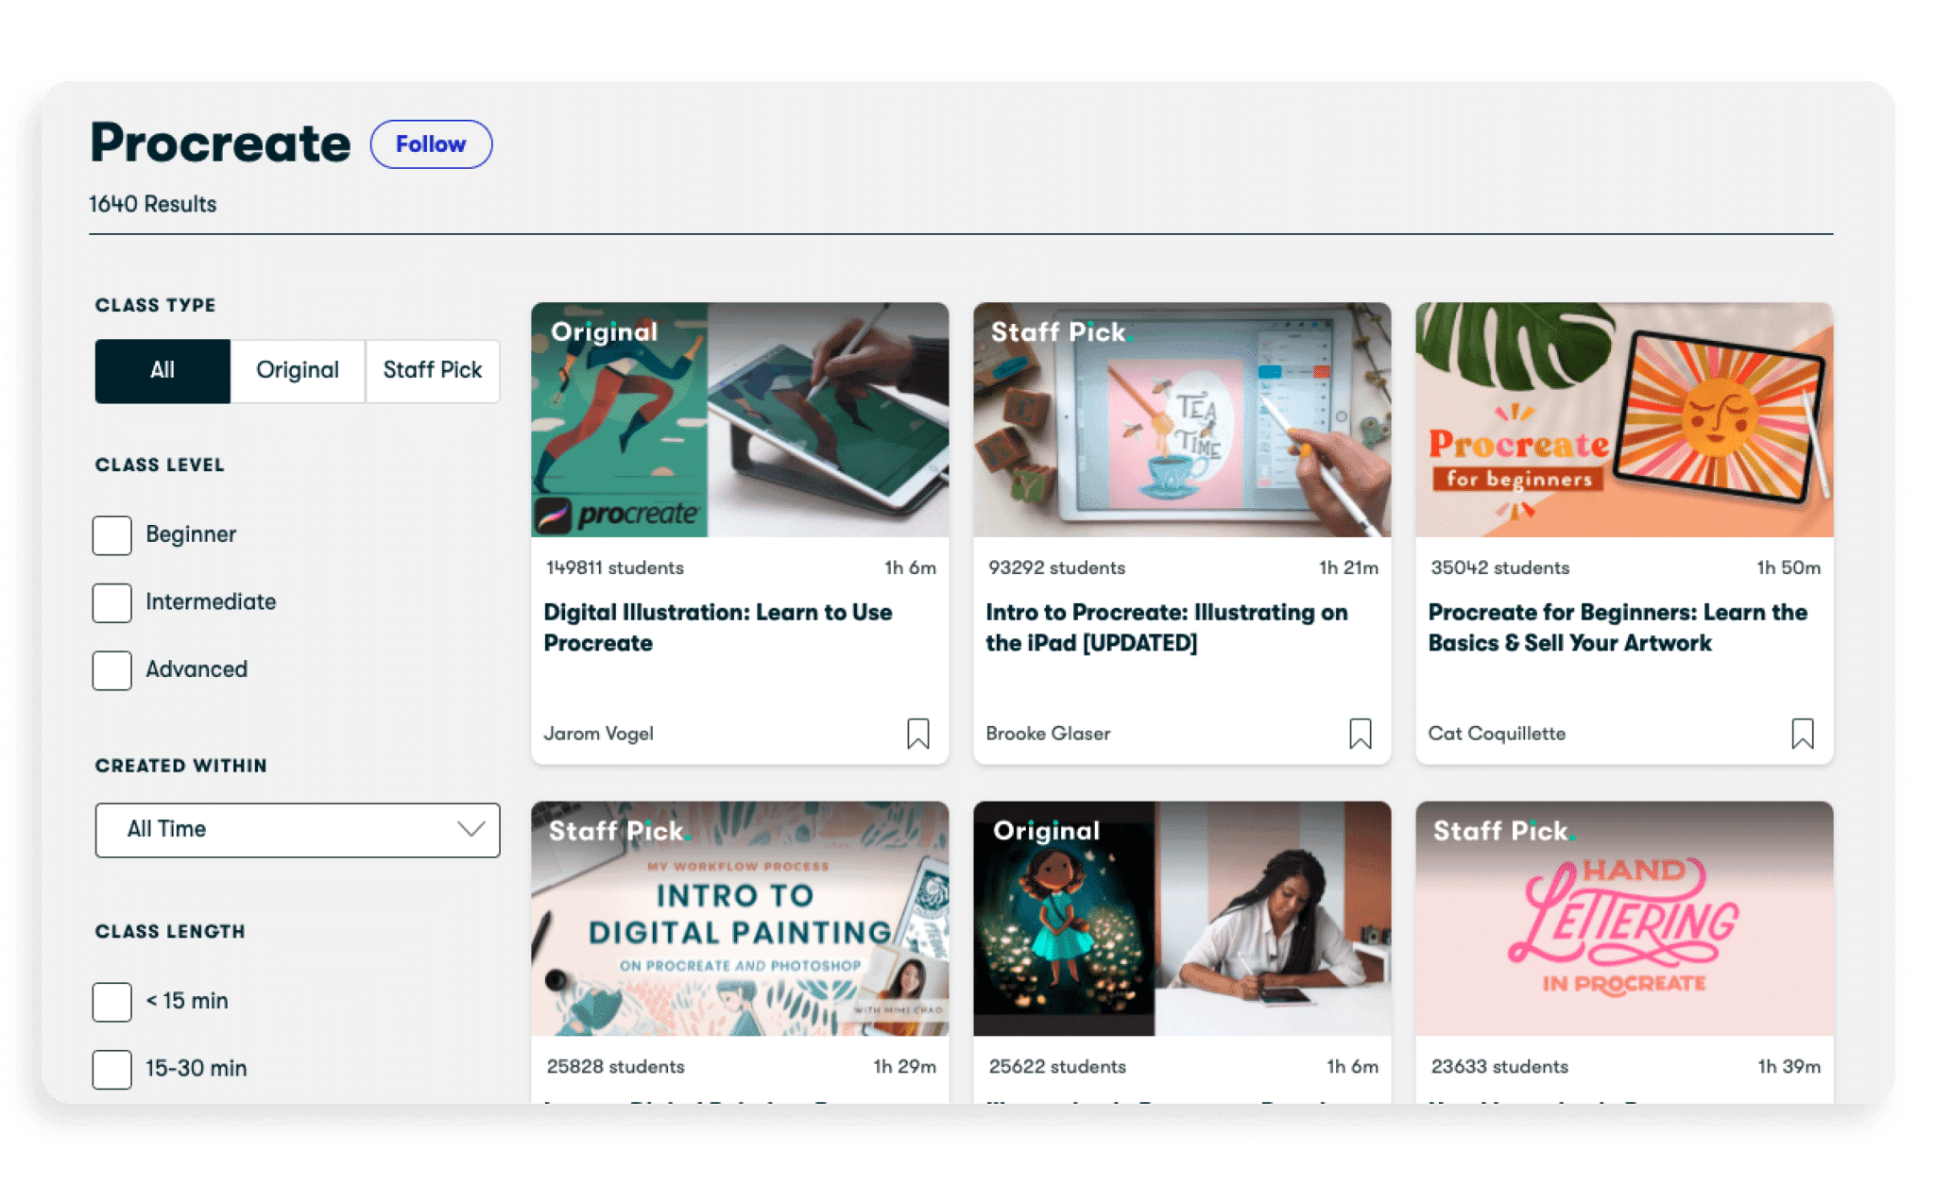Open the Hand Lettering in Procreate thumbnail

[1623, 917]
